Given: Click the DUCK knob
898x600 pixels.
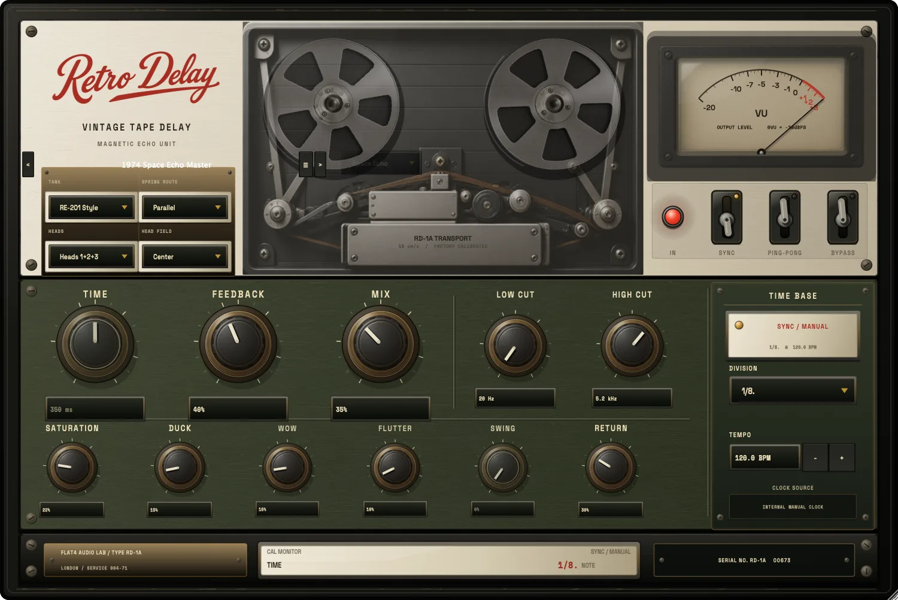Looking at the screenshot, I should [180, 467].
